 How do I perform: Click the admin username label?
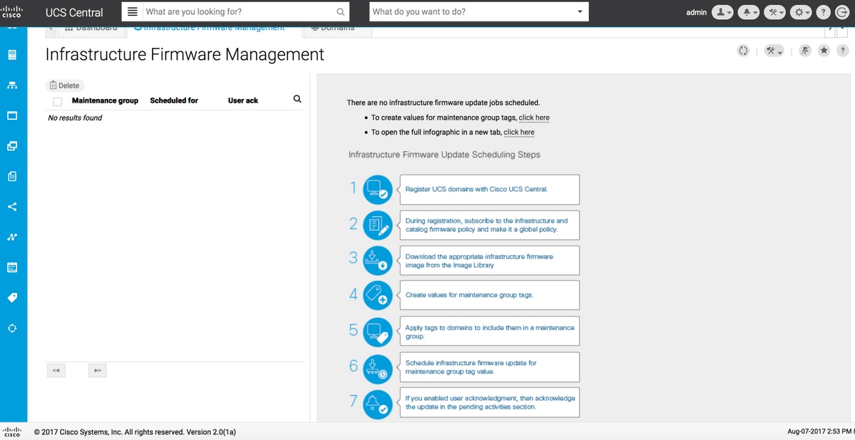coord(696,12)
